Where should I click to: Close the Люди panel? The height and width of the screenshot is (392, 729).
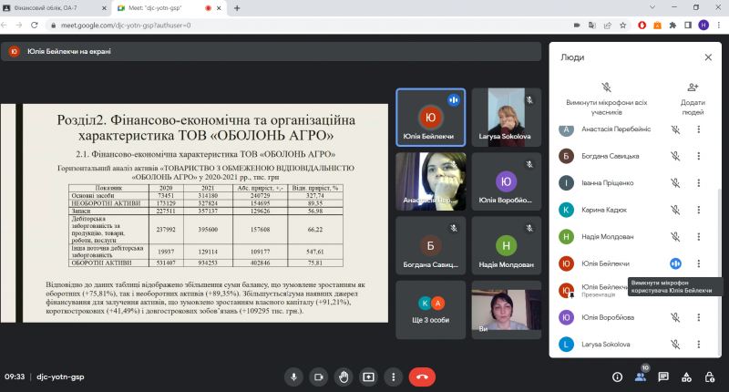click(x=708, y=57)
